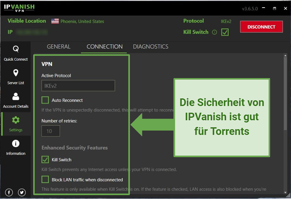
Task: Uncheck Kill Switch under Enhanced Security Features
Action: point(45,160)
